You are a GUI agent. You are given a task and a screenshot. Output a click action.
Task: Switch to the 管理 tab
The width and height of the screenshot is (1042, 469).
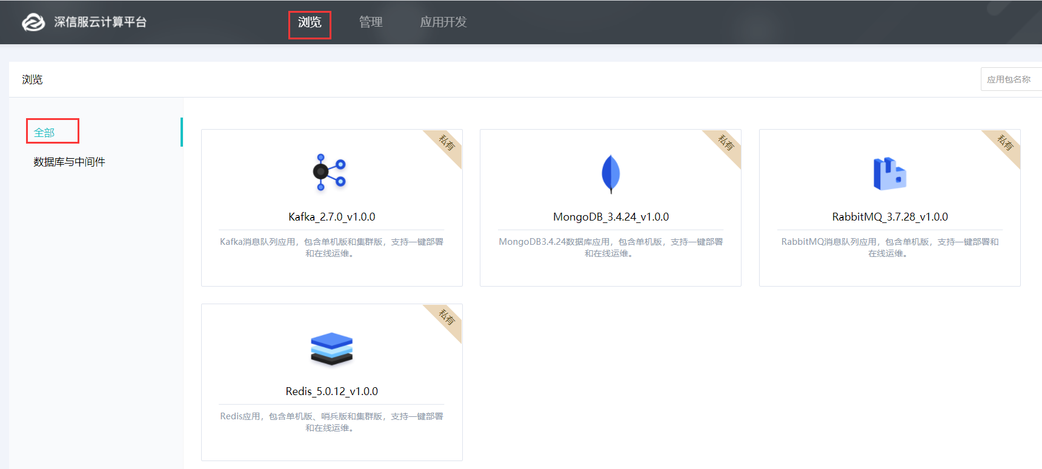[x=371, y=22]
